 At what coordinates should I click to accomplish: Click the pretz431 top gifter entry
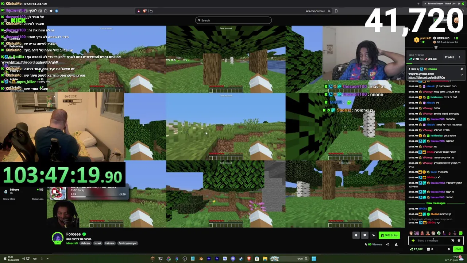pyautogui.click(x=423, y=39)
